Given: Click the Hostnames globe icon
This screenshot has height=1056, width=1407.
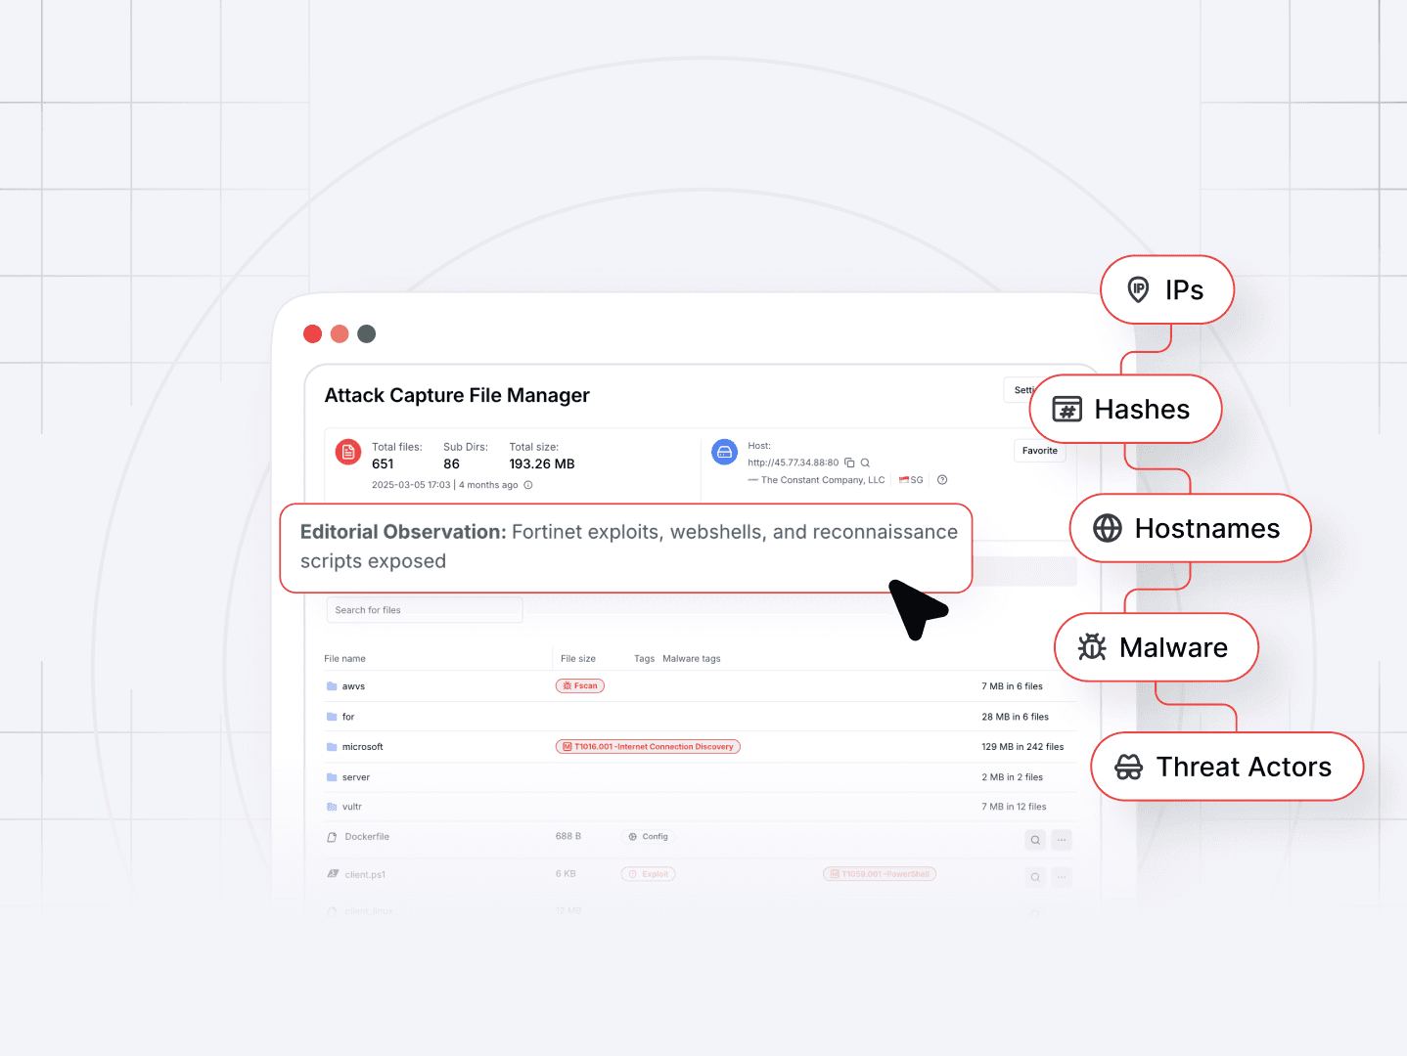Looking at the screenshot, I should point(1108,528).
